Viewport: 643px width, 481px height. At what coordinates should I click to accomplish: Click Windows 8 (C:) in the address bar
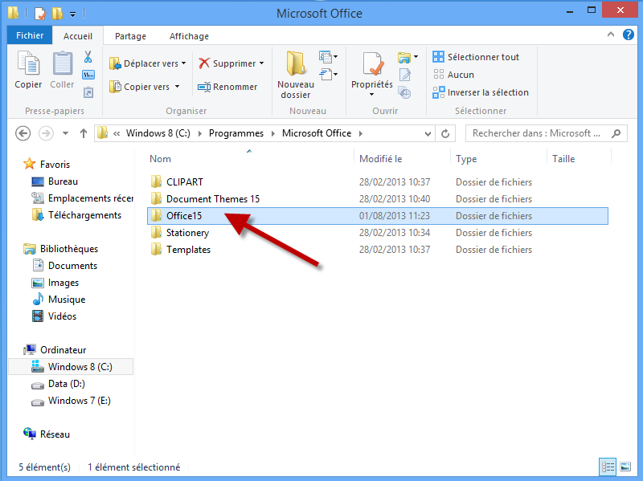point(158,133)
